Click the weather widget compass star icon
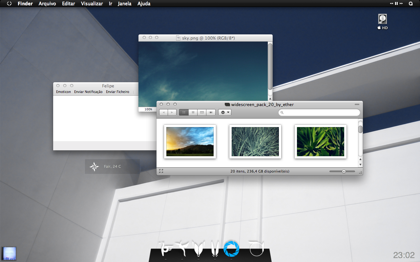The width and height of the screenshot is (420, 262). click(94, 166)
